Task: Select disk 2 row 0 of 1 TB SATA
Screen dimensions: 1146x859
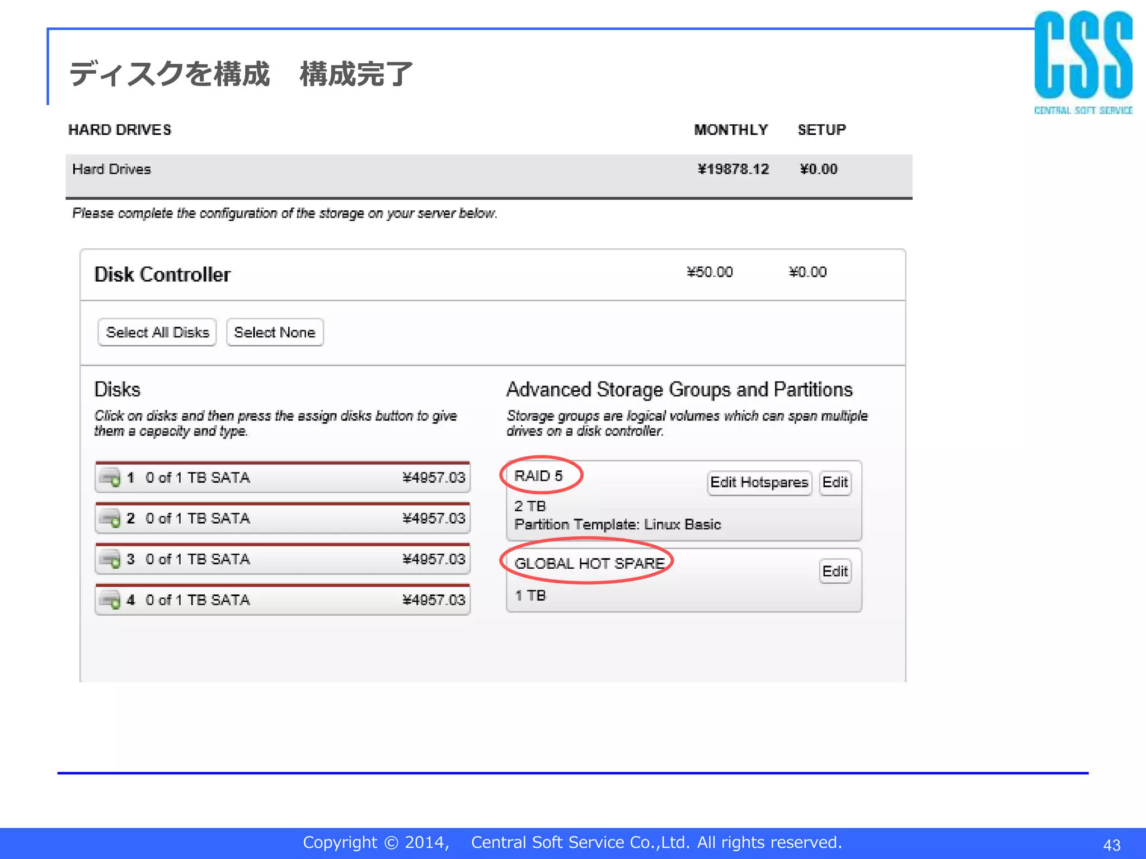Action: point(283,518)
